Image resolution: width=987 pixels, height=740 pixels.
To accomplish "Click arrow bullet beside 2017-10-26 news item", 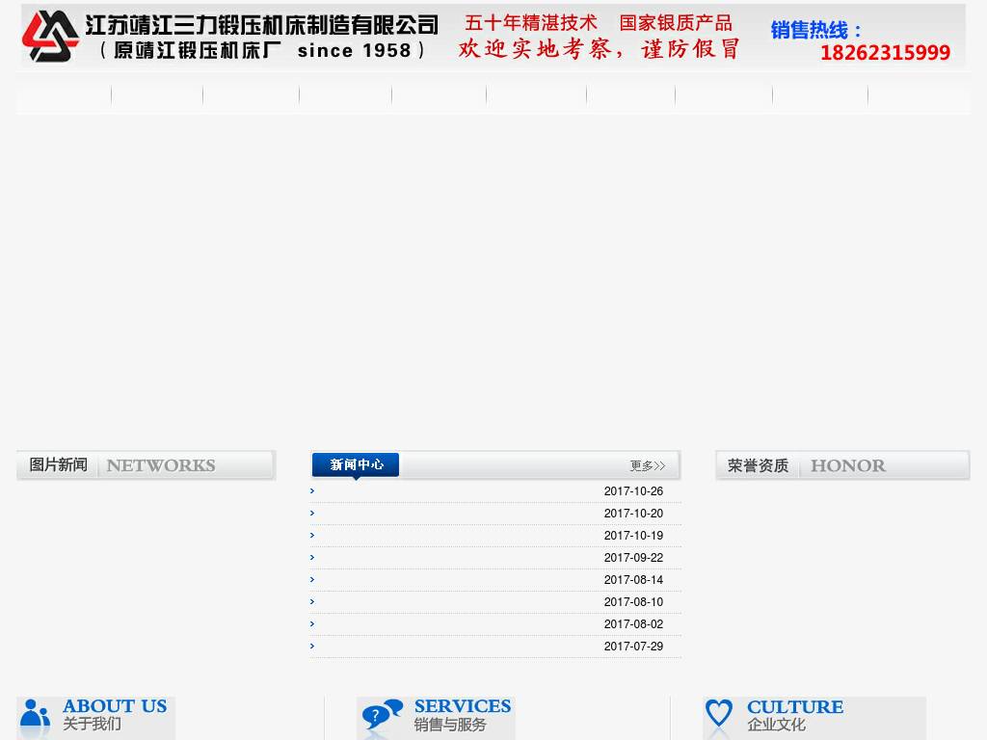I will (312, 490).
